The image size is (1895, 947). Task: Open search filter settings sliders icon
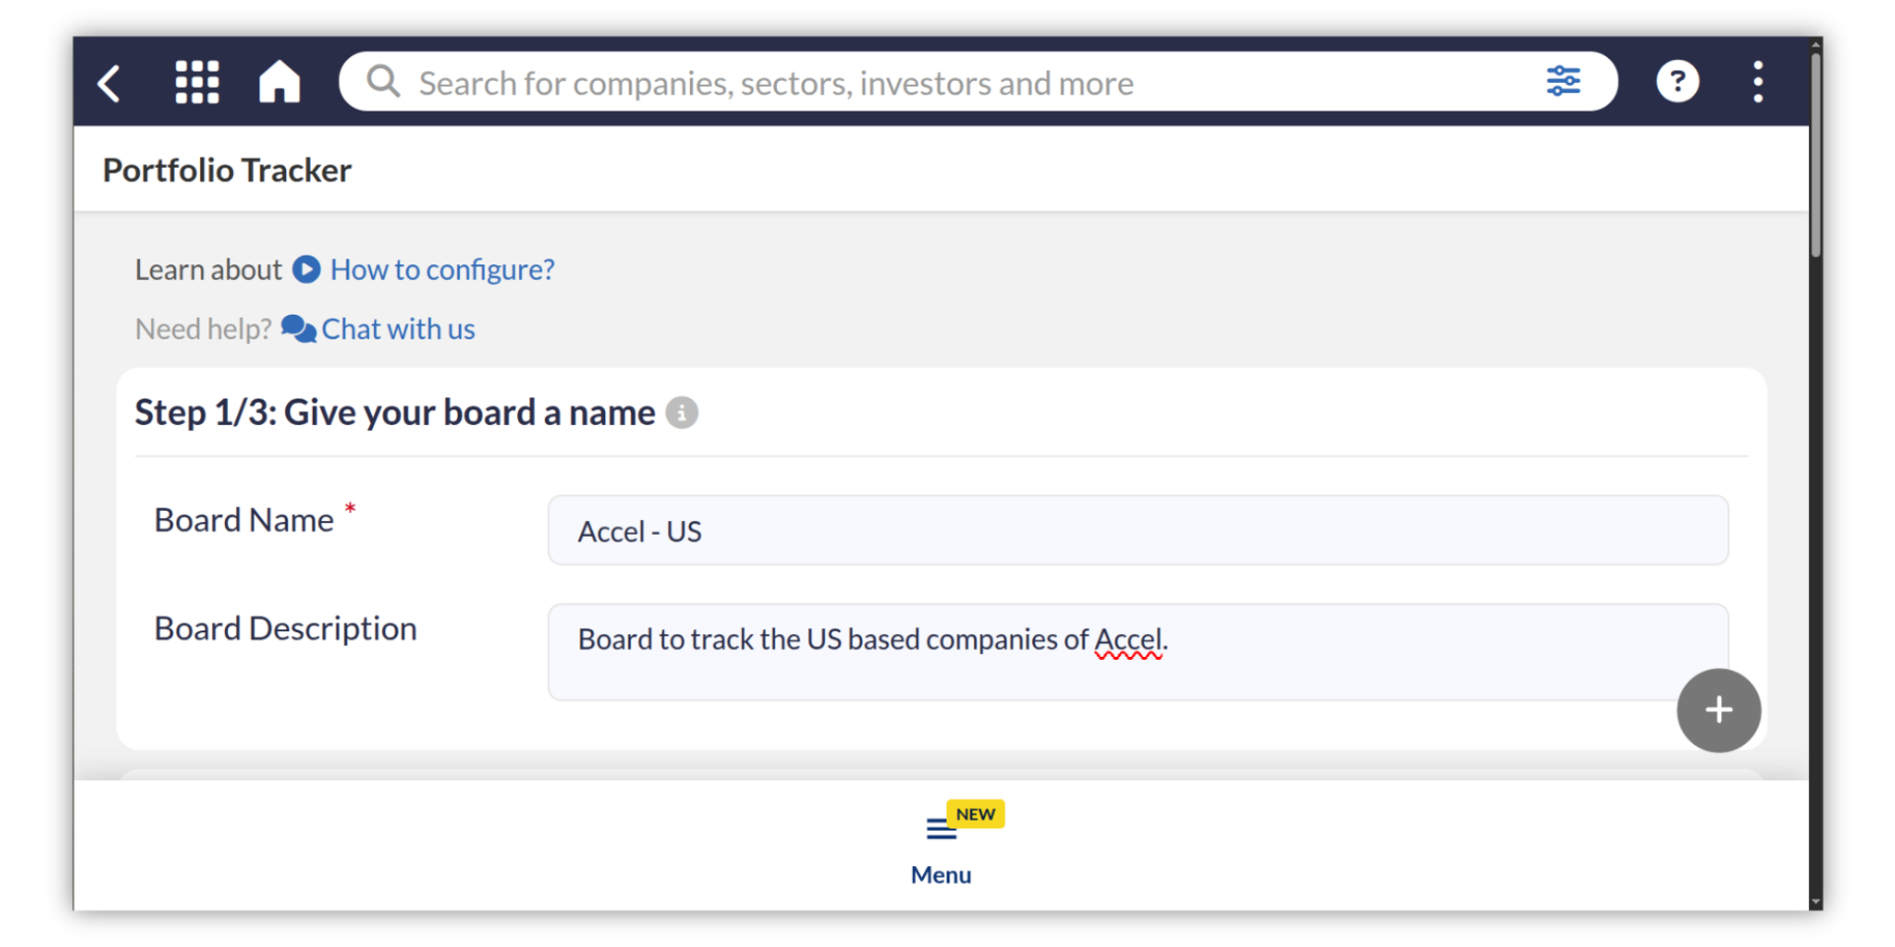point(1562,81)
